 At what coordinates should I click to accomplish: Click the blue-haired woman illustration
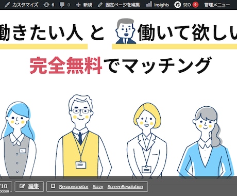[x=18, y=139]
